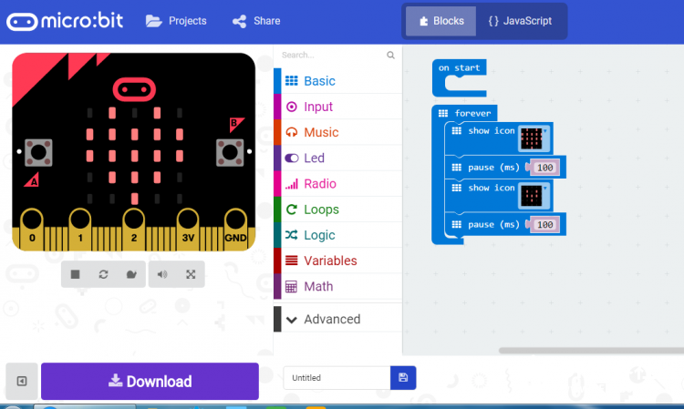Click the search magnifier icon
This screenshot has height=409, width=684.
click(x=390, y=55)
